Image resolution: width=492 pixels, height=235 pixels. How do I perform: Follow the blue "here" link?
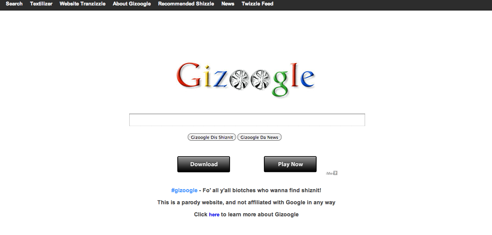coord(214,214)
